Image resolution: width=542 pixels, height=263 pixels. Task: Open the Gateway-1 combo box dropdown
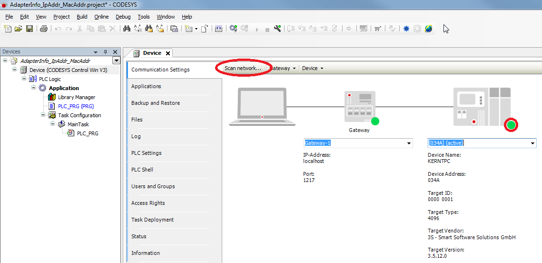(x=408, y=143)
